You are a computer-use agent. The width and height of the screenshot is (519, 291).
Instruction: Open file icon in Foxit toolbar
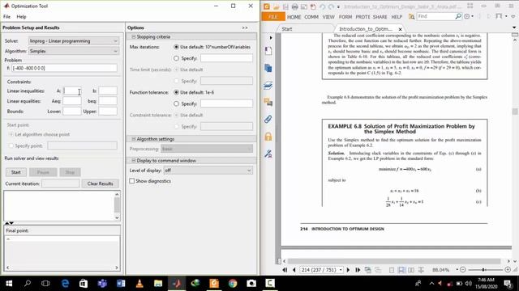tap(276, 6)
